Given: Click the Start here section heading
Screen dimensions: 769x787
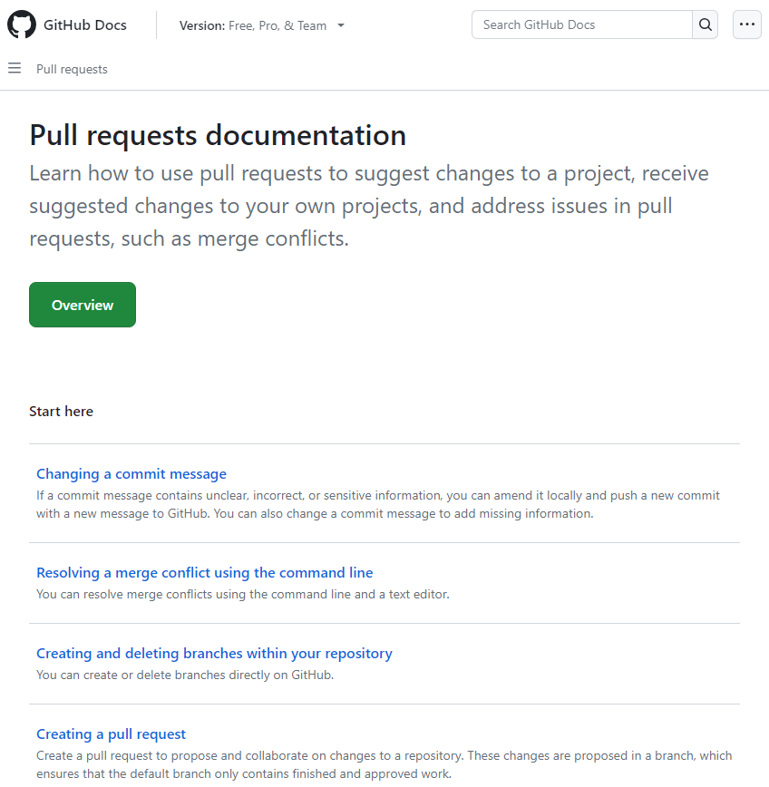Looking at the screenshot, I should tap(61, 411).
